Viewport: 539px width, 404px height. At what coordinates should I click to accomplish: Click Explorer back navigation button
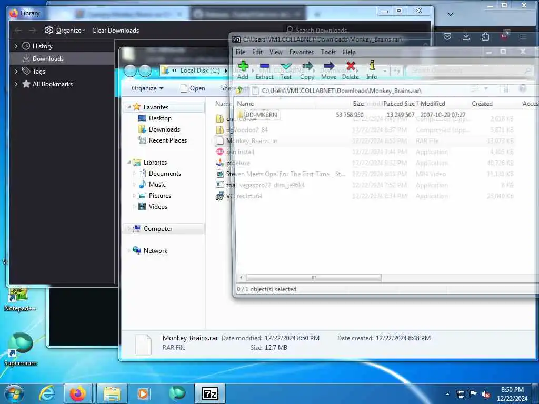(x=131, y=70)
